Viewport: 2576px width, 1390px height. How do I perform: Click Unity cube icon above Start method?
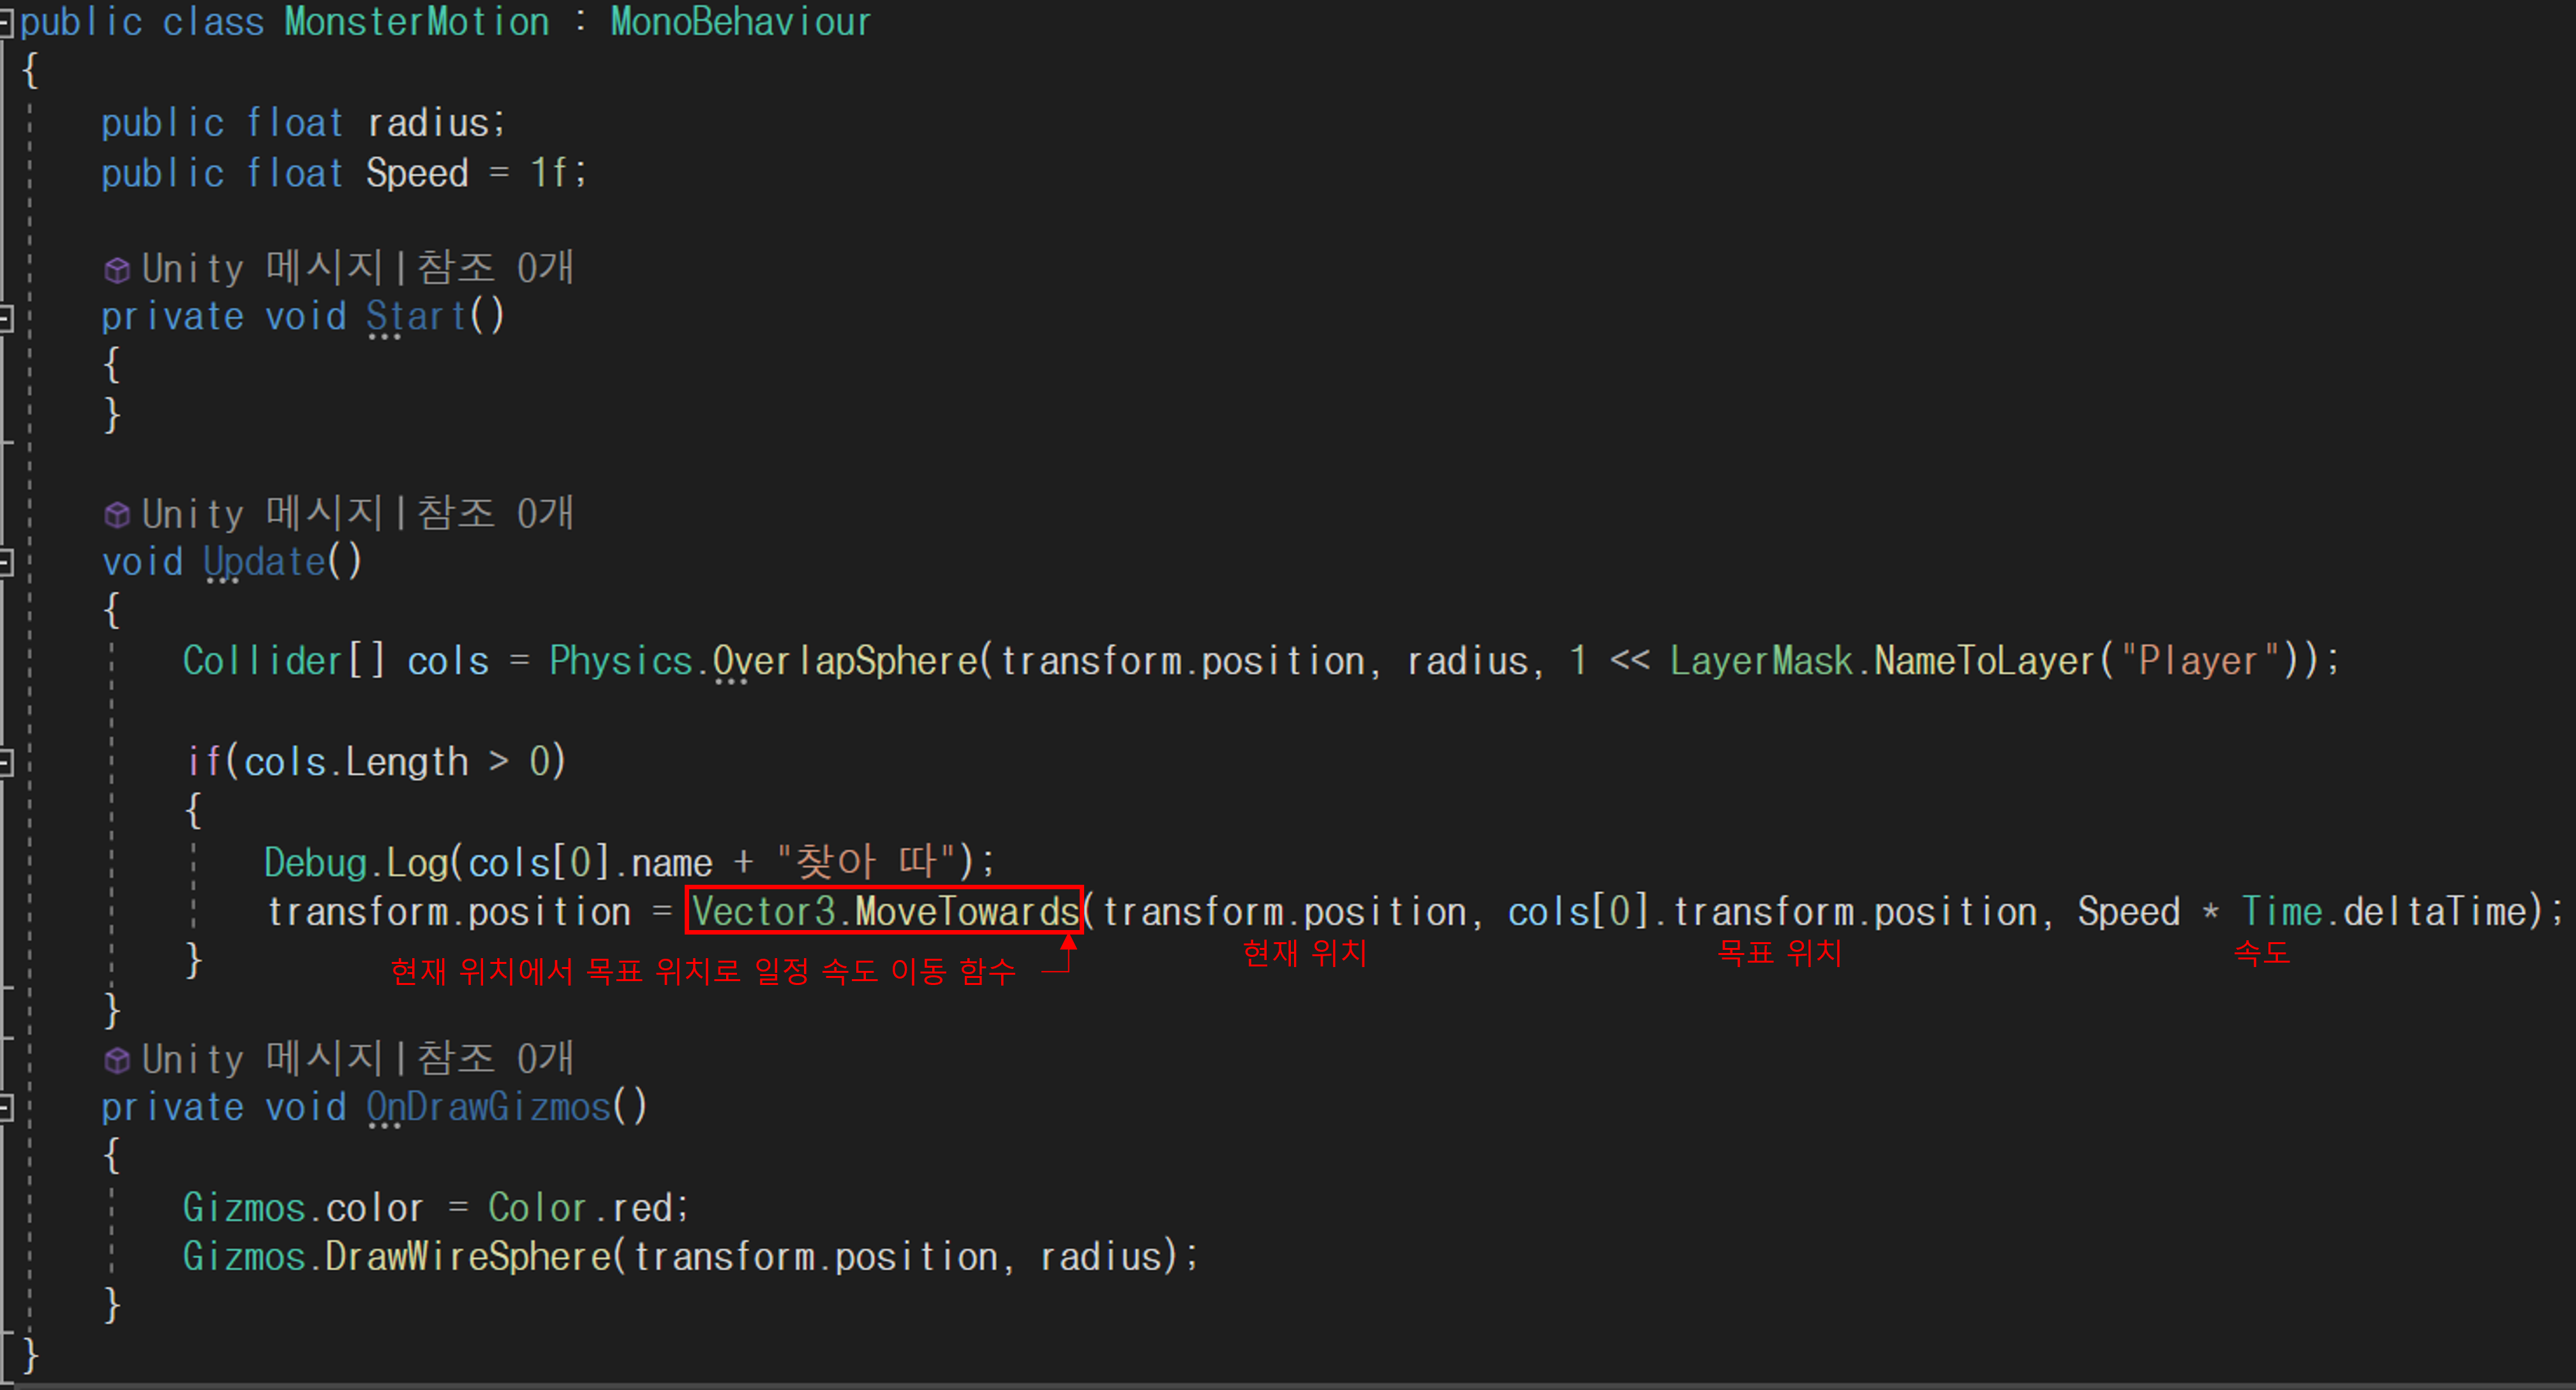pos(117,270)
